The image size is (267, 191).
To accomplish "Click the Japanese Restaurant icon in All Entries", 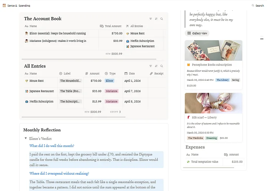I will pos(27,91).
